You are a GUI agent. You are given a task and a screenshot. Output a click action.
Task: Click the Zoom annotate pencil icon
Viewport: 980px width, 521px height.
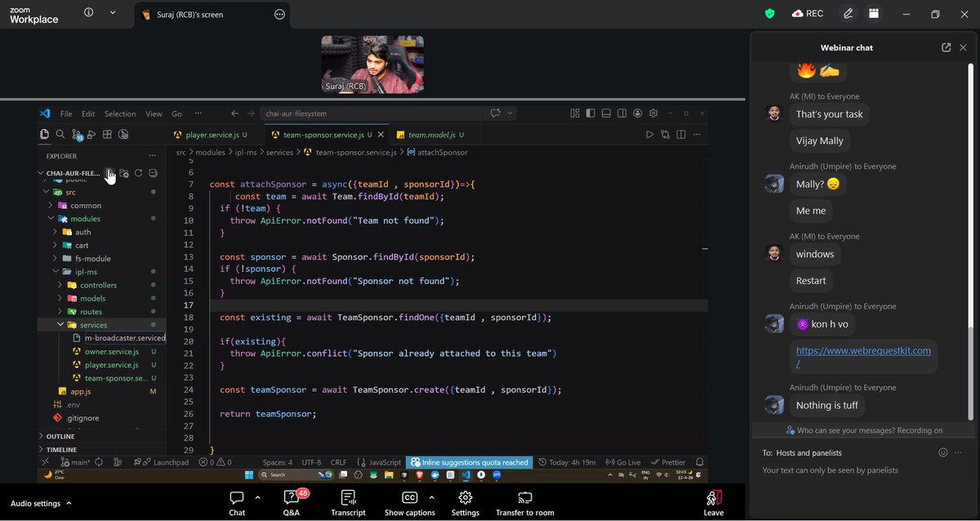tap(849, 14)
